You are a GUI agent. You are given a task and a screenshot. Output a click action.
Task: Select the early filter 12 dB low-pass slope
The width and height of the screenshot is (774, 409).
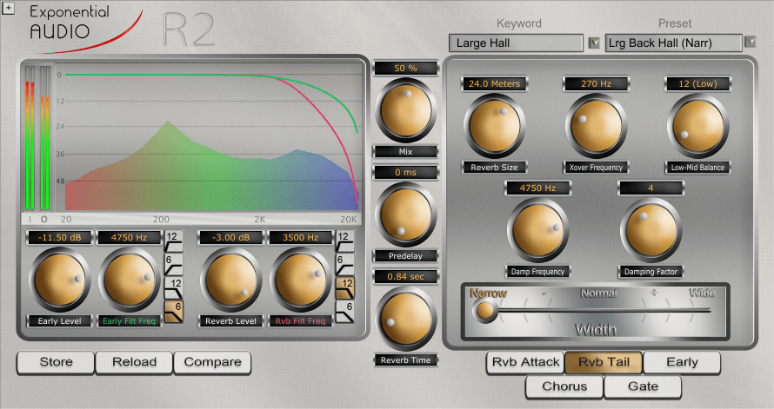pyautogui.click(x=173, y=287)
